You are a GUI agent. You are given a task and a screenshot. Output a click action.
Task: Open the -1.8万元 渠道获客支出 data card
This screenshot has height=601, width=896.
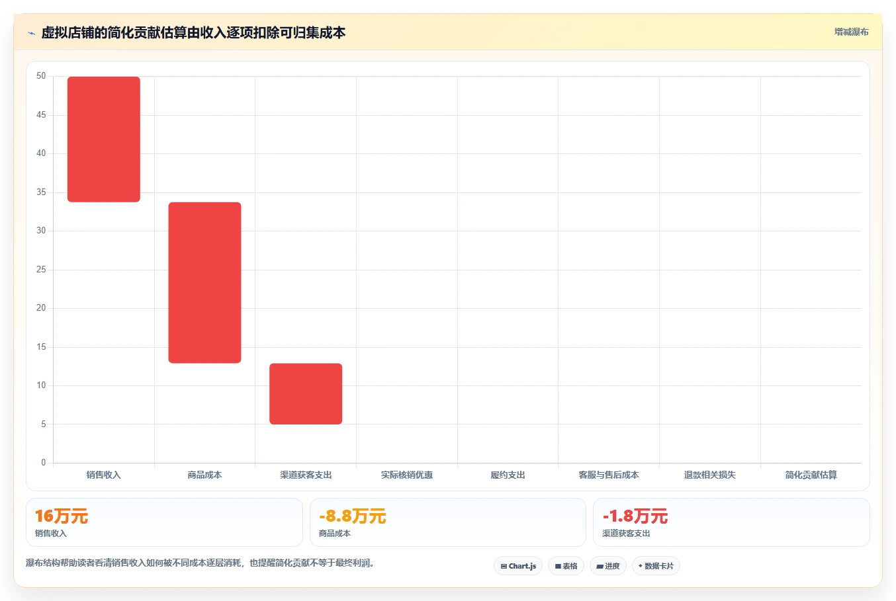click(x=731, y=522)
